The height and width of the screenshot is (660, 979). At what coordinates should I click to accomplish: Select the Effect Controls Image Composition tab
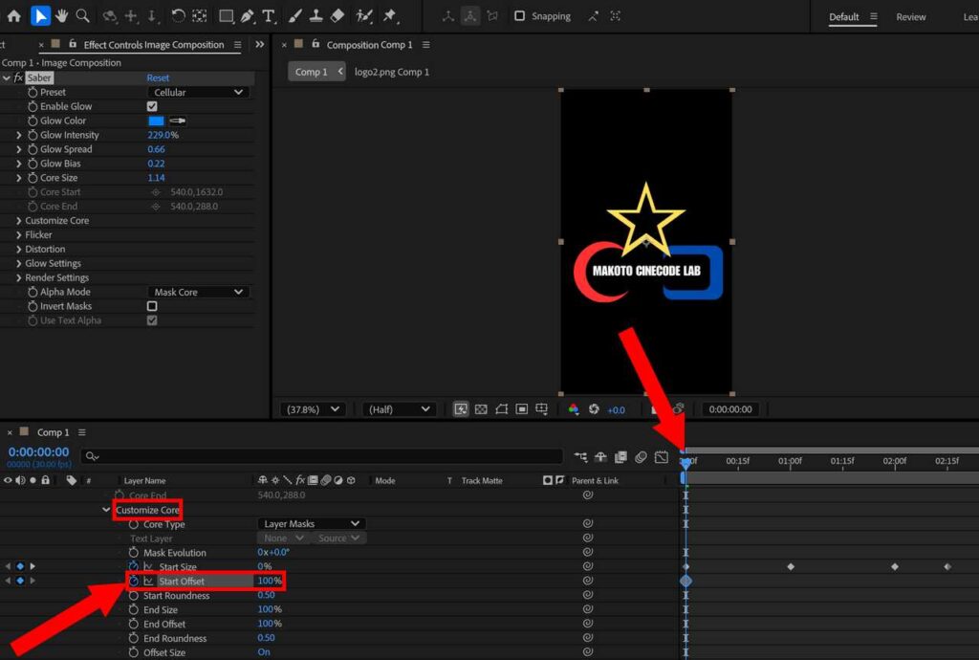pos(154,44)
